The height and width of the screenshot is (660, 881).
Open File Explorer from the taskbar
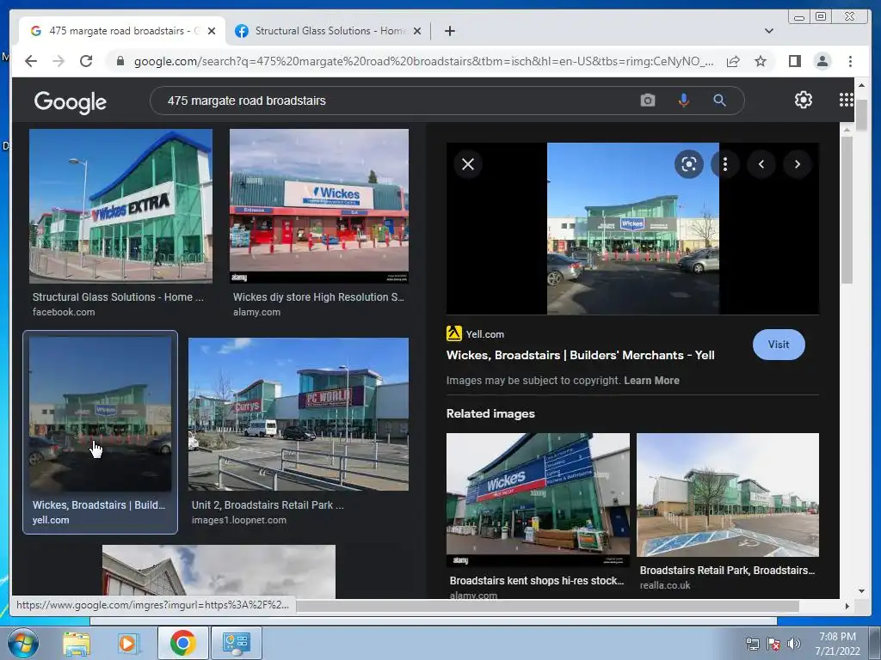click(77, 643)
